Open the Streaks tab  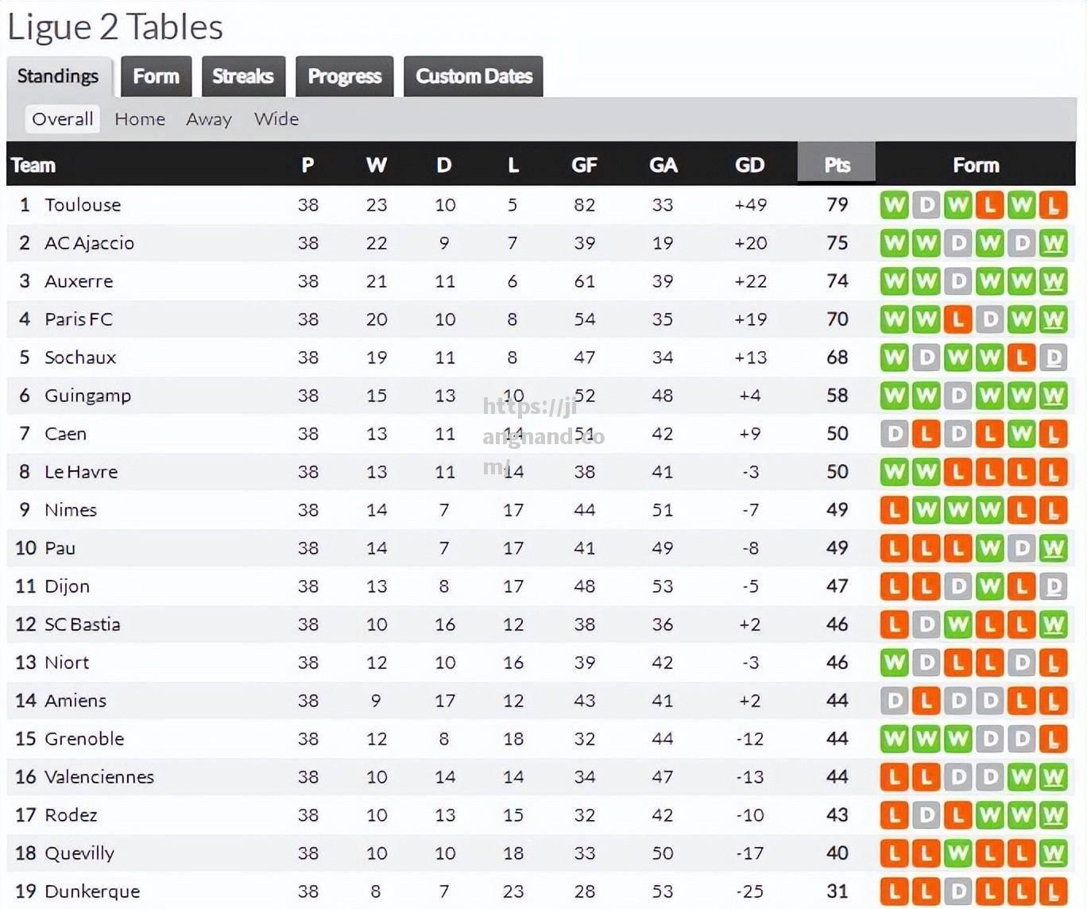243,76
